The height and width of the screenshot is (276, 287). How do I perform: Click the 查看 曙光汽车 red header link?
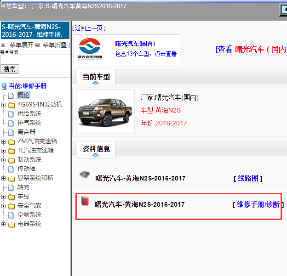click(x=251, y=49)
